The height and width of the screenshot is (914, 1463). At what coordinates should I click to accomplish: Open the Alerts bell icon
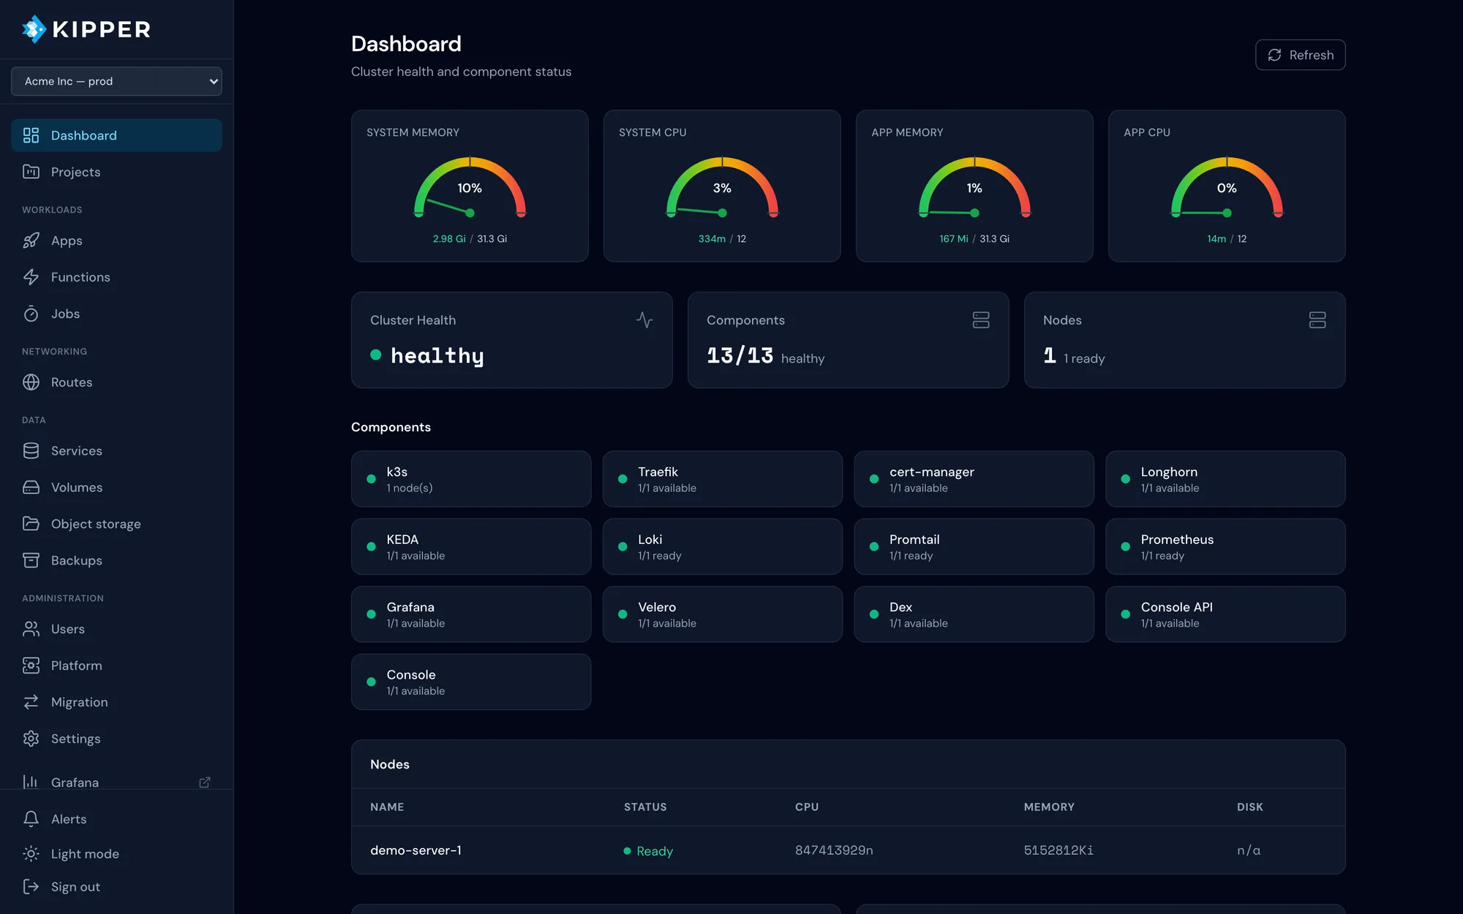click(31, 819)
